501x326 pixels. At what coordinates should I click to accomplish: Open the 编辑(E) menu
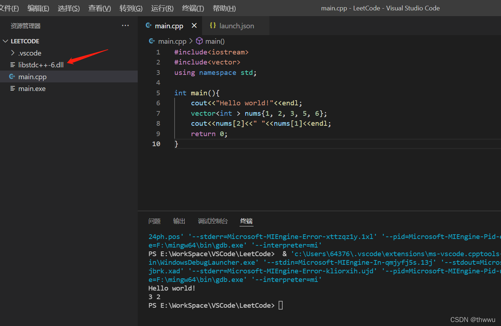(38, 8)
